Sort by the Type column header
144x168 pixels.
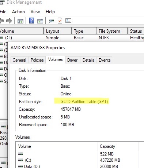coord(84,31)
